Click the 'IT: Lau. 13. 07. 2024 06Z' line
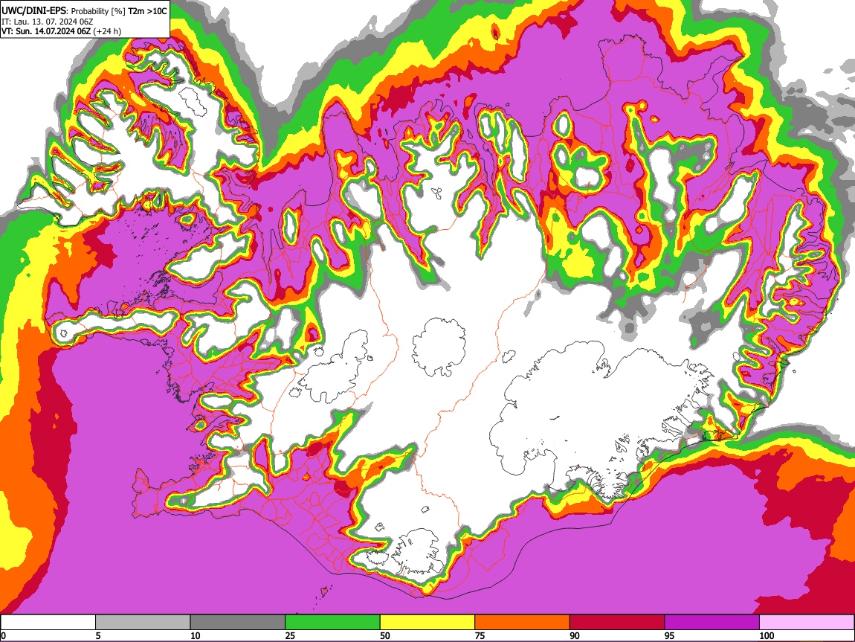The height and width of the screenshot is (642, 855). point(47,22)
